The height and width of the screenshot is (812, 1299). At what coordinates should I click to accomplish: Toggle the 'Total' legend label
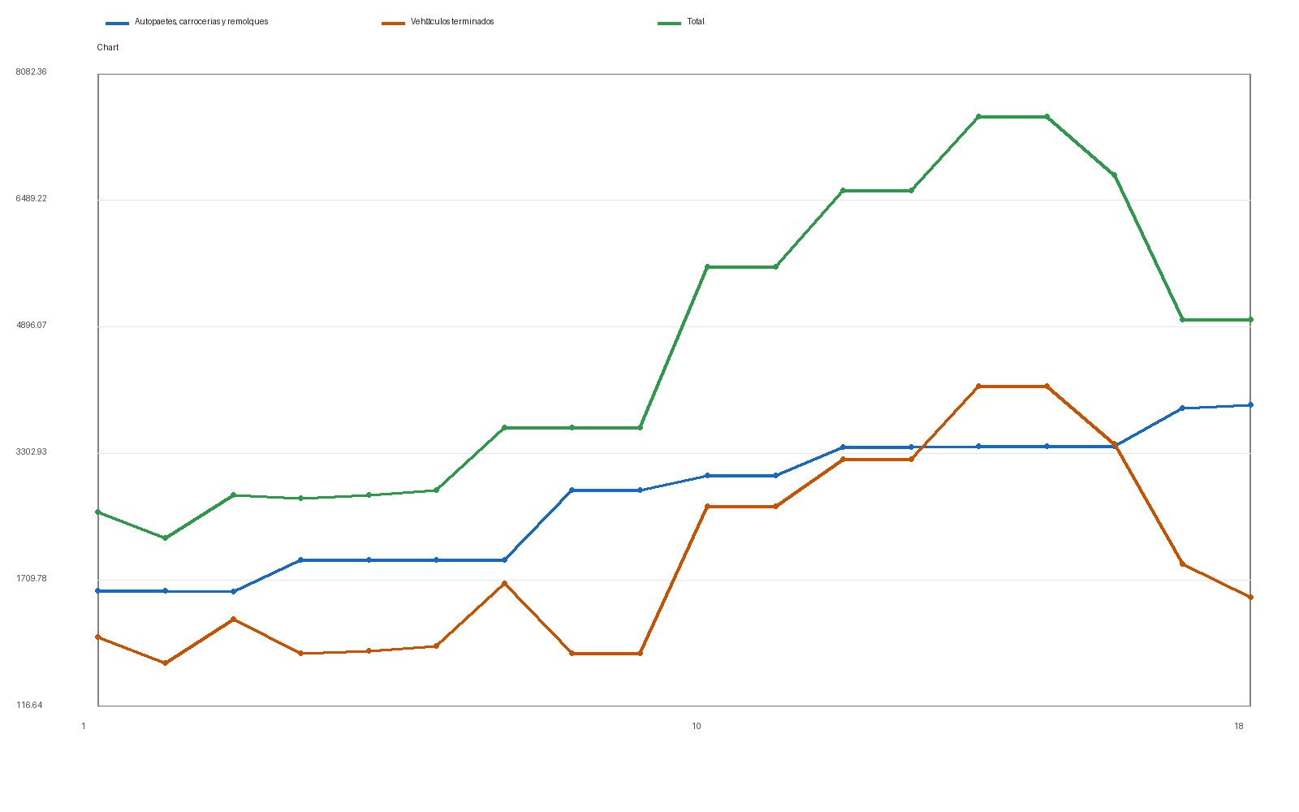pyautogui.click(x=696, y=22)
